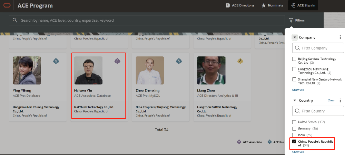Screen dimensions: 345x155
Task: Open the Company section three-dot menu
Action: click(x=340, y=37)
